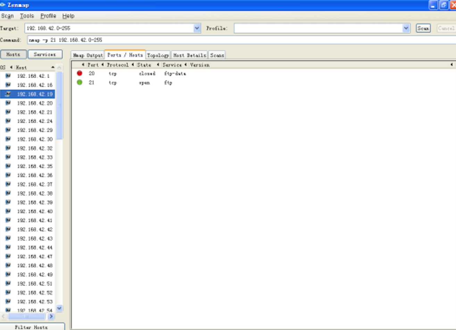Click the Profile combo box field
Viewport: 456px width, 330px height.
tap(318, 28)
